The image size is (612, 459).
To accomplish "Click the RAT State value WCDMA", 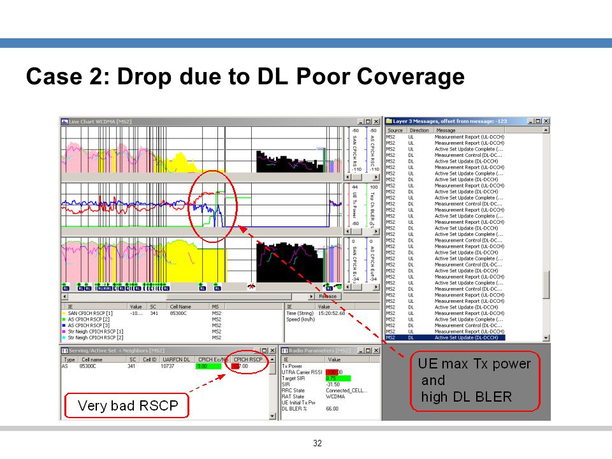I will (x=335, y=397).
